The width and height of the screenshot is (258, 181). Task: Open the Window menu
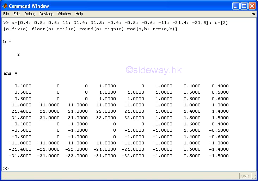tap(64, 14)
